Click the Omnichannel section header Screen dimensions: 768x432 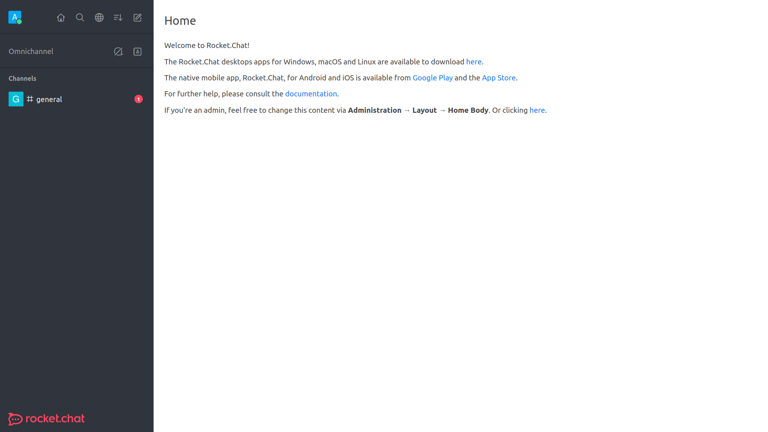[x=31, y=51]
